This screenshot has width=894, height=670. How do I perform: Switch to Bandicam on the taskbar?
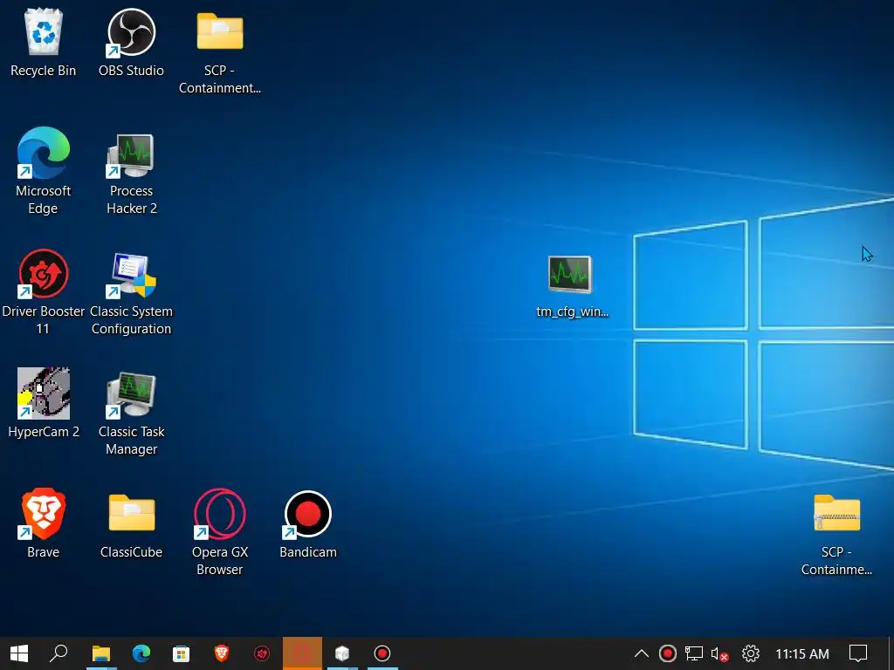click(x=382, y=653)
